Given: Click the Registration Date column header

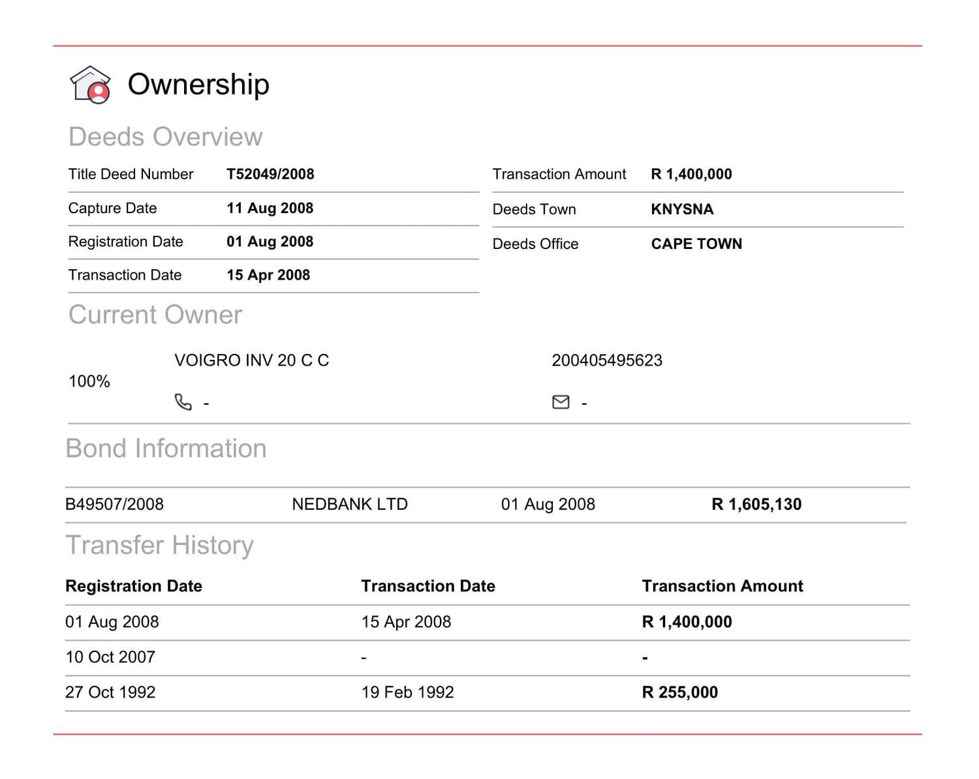Looking at the screenshot, I should point(134,586).
